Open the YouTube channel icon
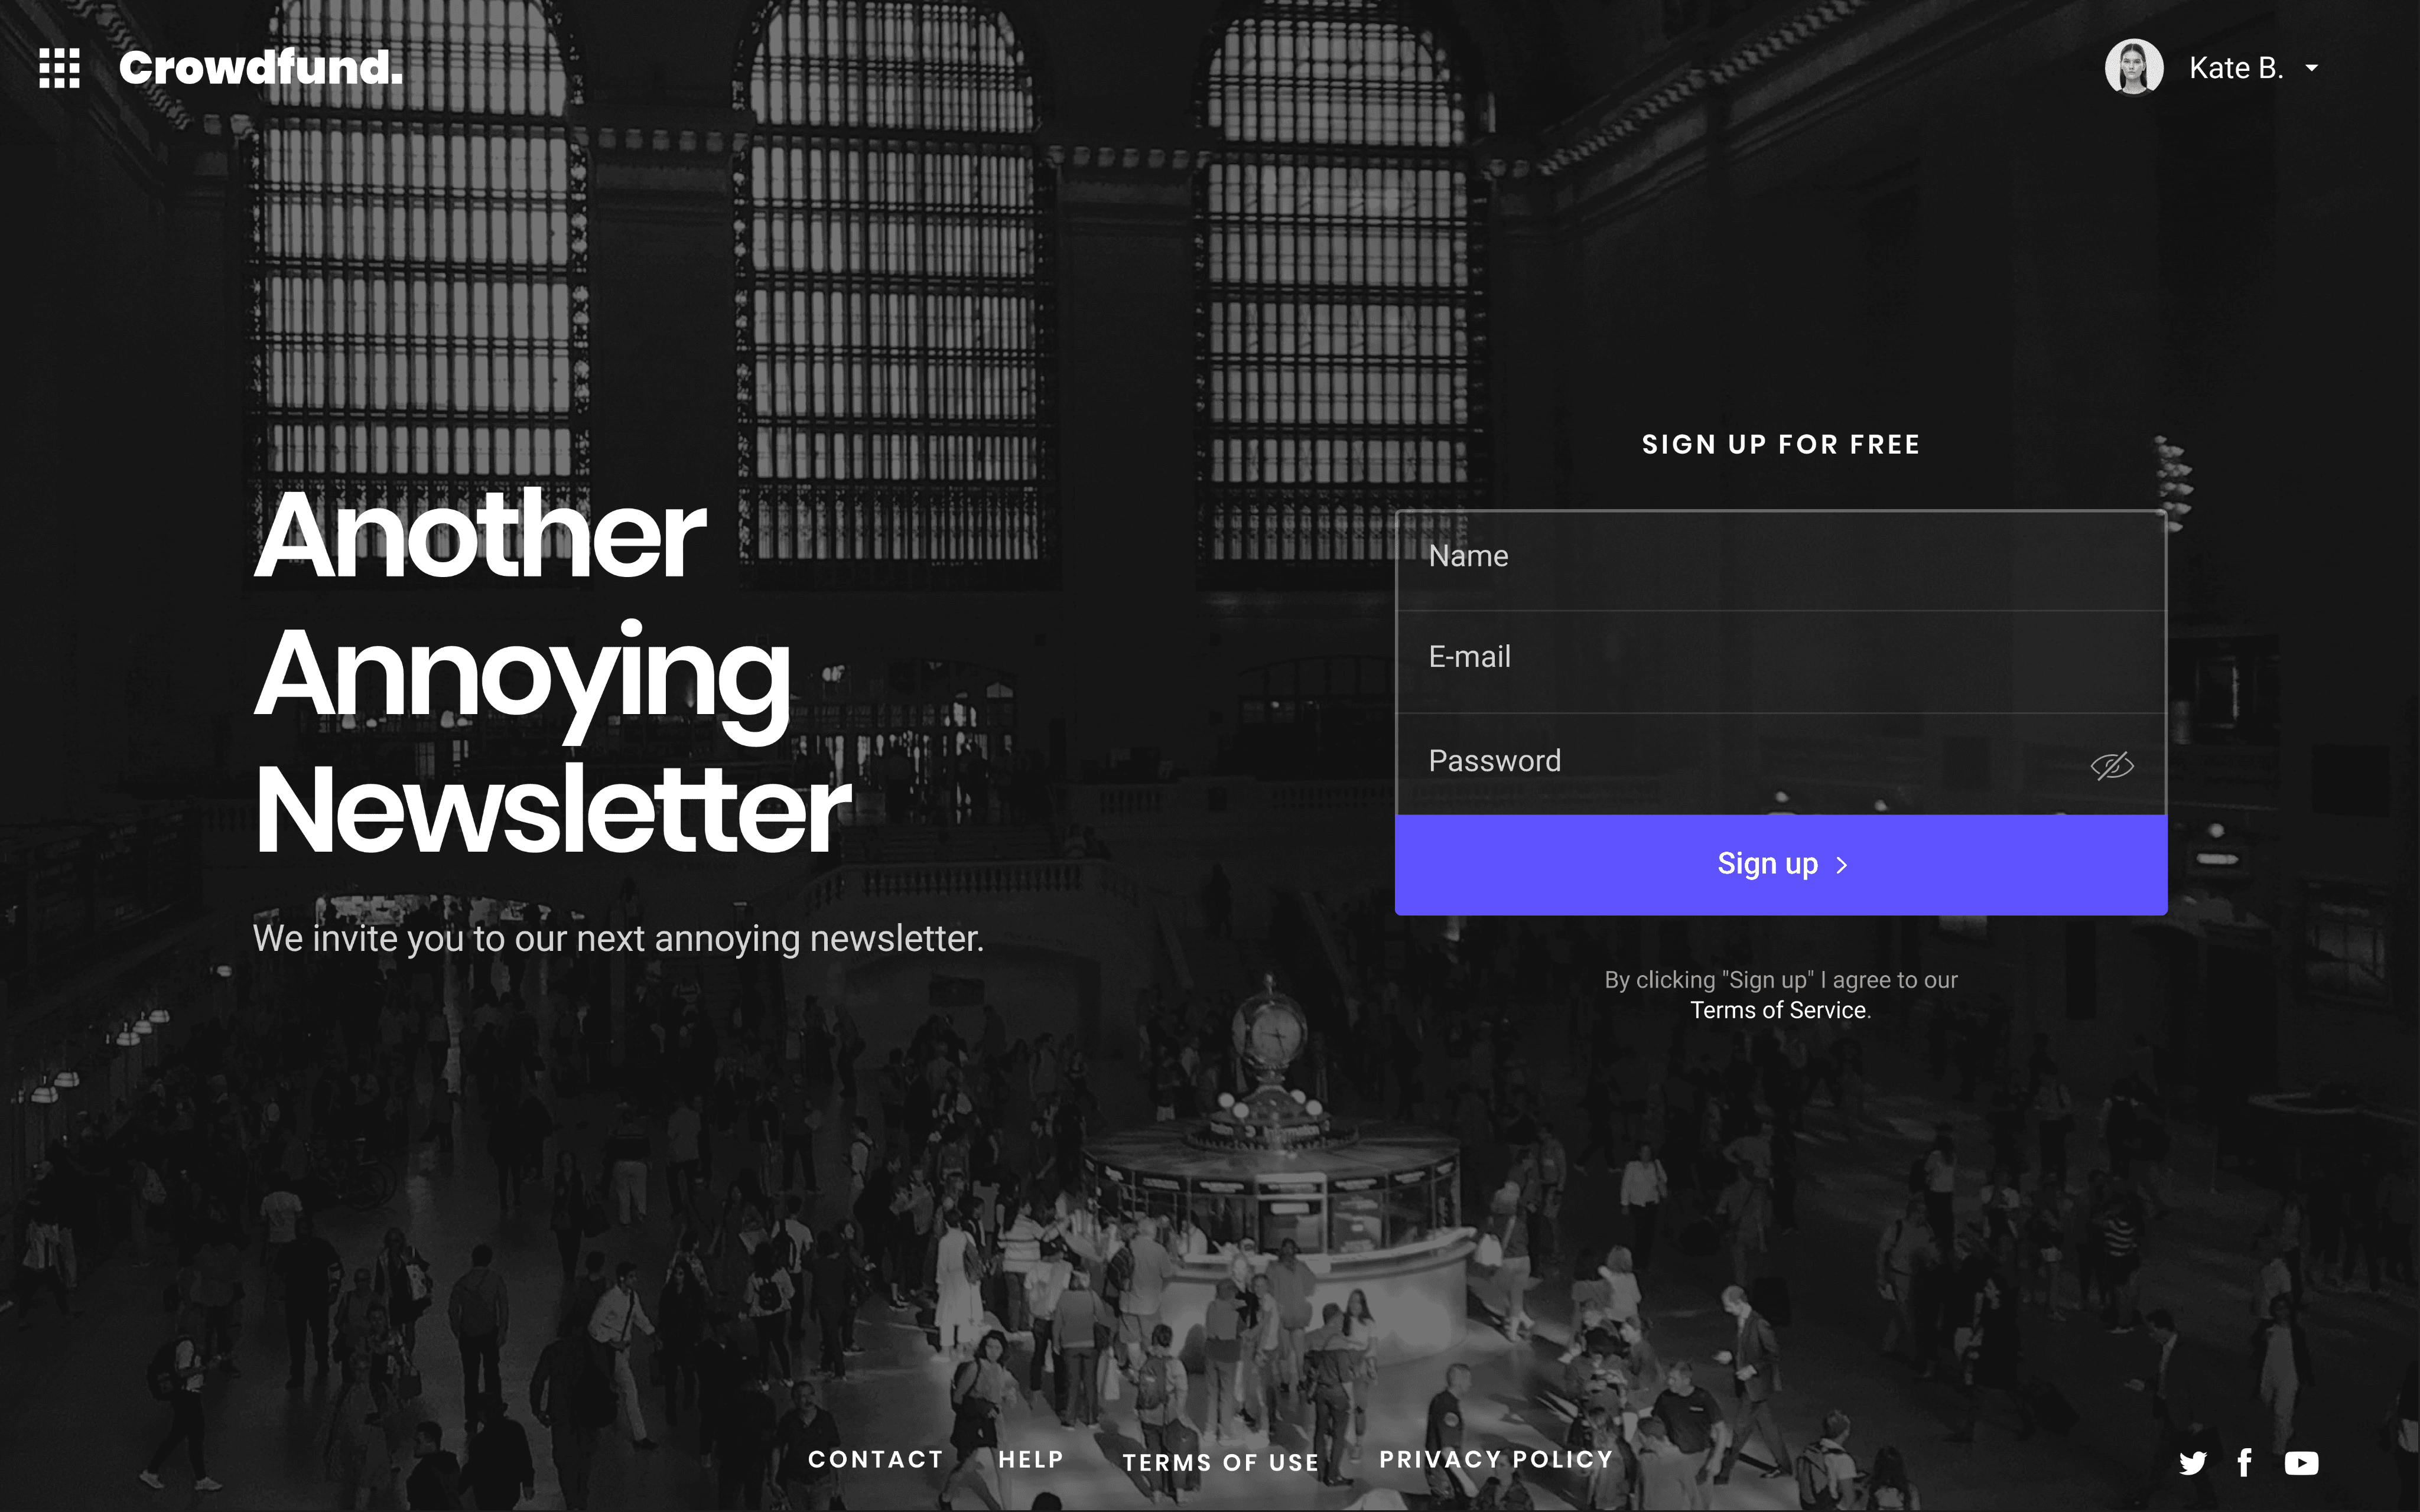 pyautogui.click(x=2302, y=1463)
